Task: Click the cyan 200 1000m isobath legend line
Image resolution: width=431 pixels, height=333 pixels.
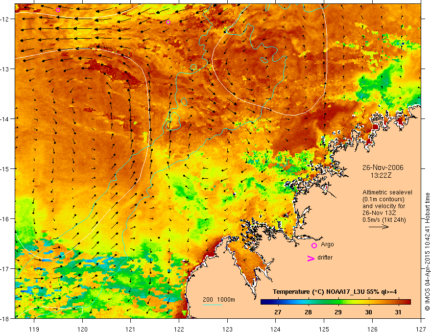Action: point(213,305)
